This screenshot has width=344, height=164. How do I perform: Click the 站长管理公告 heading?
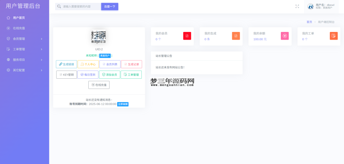(x=164, y=56)
